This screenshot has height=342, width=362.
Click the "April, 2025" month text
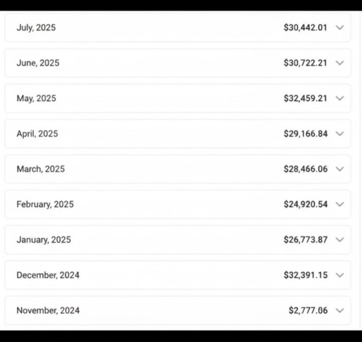37,134
